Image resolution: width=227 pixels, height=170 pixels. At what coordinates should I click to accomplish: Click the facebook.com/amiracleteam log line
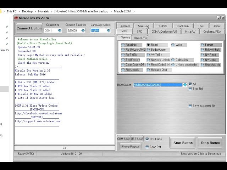pos(38,113)
